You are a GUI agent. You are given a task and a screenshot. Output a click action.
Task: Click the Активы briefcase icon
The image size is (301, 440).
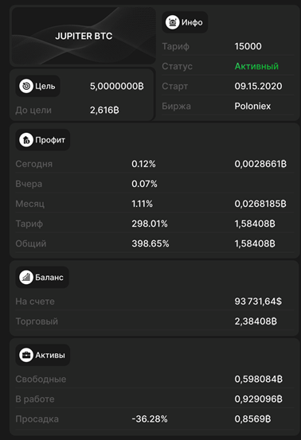pyautogui.click(x=26, y=355)
